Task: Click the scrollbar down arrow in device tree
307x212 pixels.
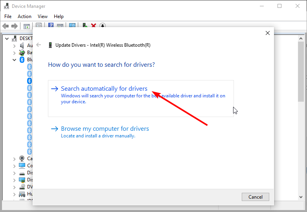Action: point(301,197)
